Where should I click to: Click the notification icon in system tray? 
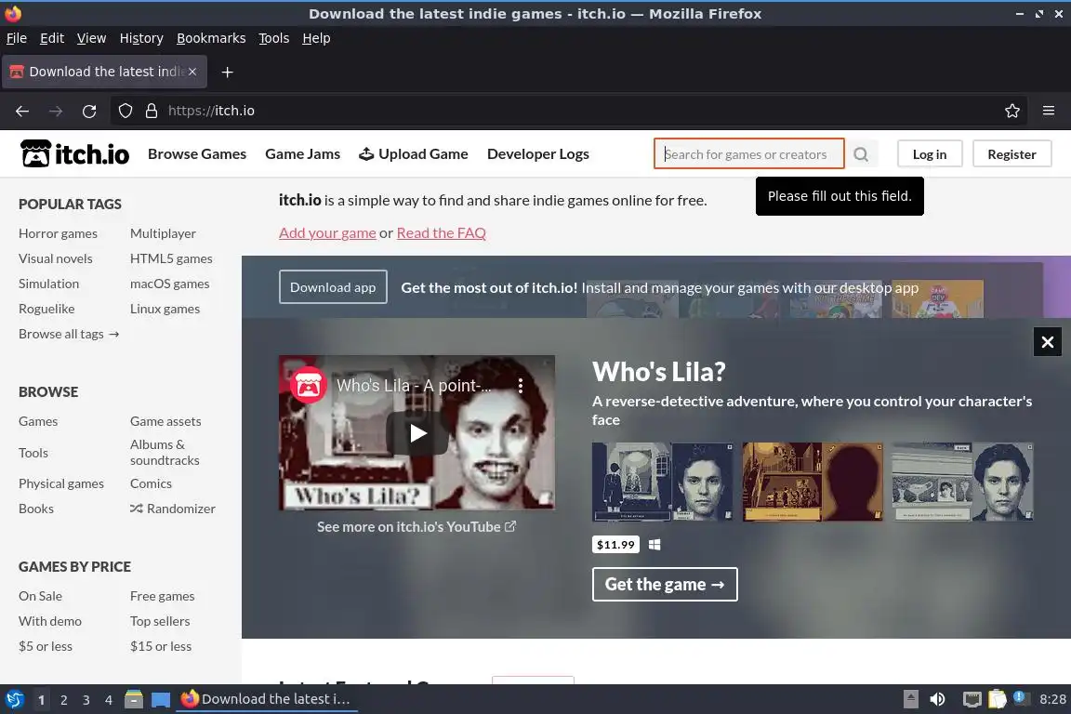tap(1021, 697)
